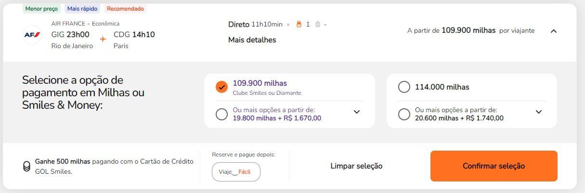Deselect the checked 109.900 milhas option
This screenshot has width=585, height=193.
(x=221, y=87)
